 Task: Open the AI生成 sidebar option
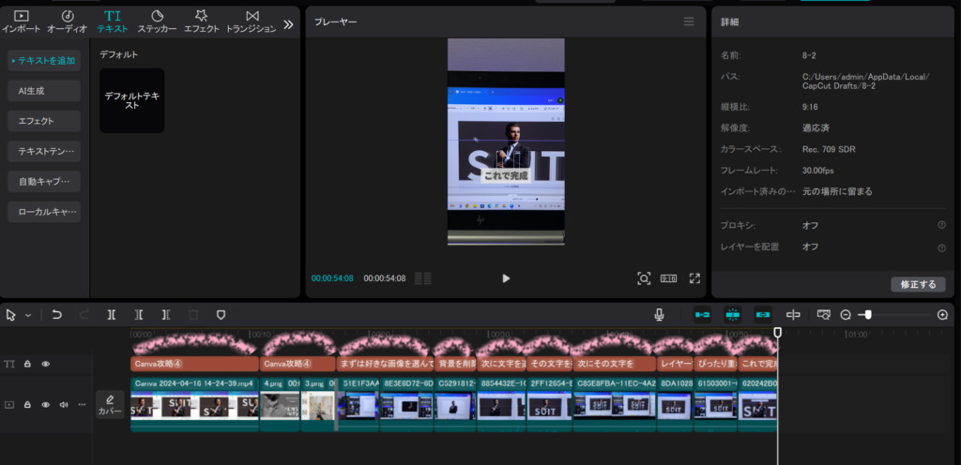point(44,91)
